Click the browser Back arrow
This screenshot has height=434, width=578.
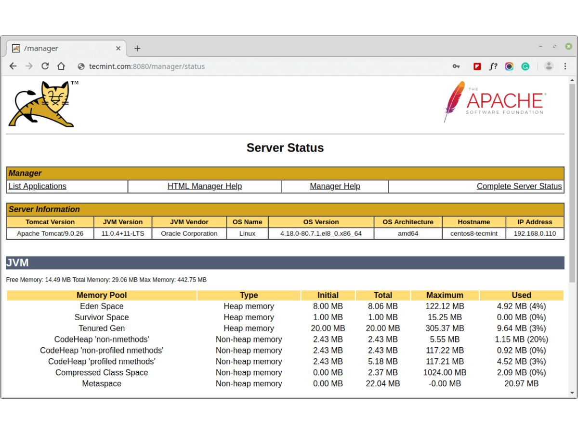13,66
